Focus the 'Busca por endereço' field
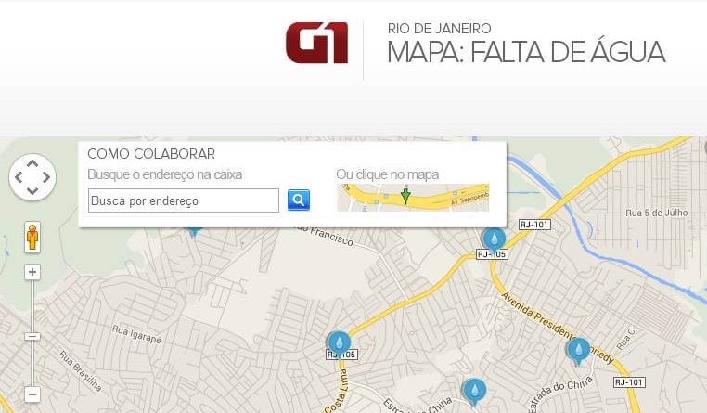The width and height of the screenshot is (707, 413). pyautogui.click(x=184, y=200)
